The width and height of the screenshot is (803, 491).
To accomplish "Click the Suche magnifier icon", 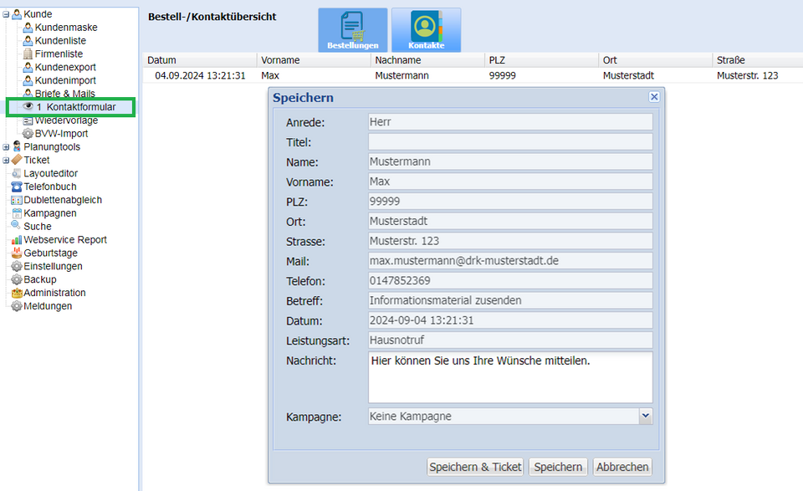I will (16, 225).
